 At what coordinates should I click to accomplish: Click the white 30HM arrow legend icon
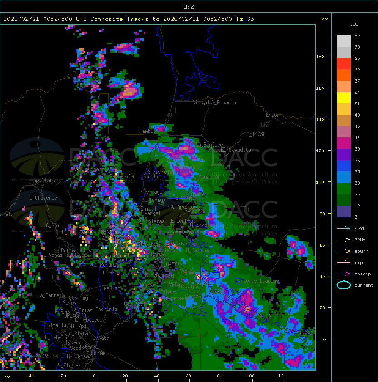point(343,240)
